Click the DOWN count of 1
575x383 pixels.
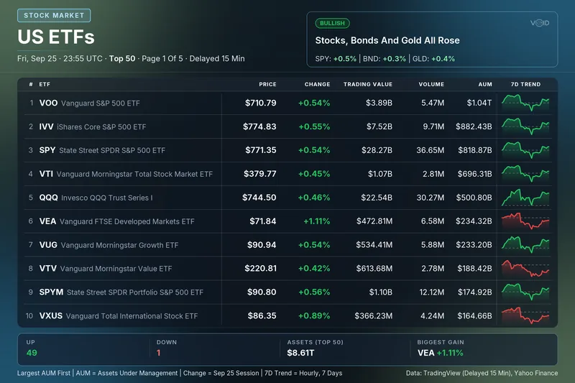[158, 353]
